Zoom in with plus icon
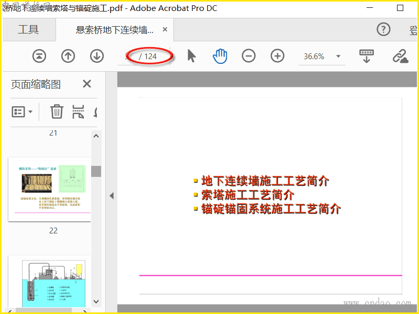This screenshot has height=314, width=419. coord(278,56)
